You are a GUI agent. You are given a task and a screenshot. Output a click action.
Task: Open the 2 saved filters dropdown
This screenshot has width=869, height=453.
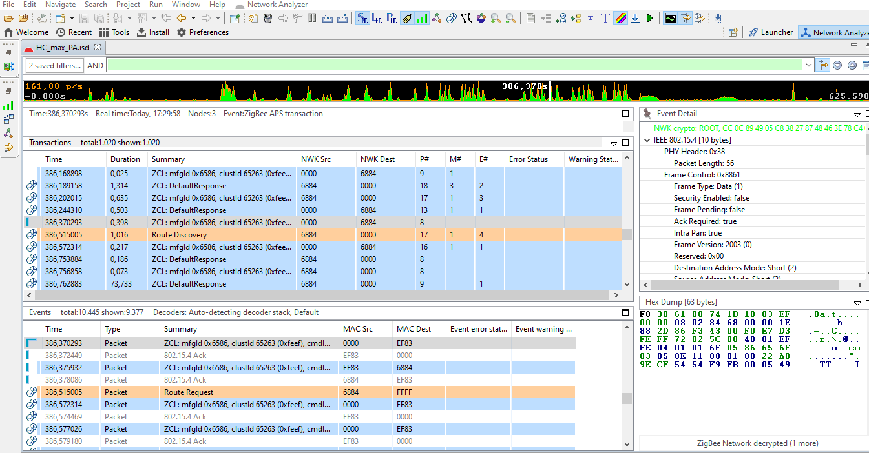tap(55, 65)
